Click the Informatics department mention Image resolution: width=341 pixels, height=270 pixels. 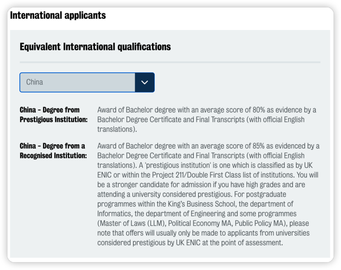click(114, 213)
